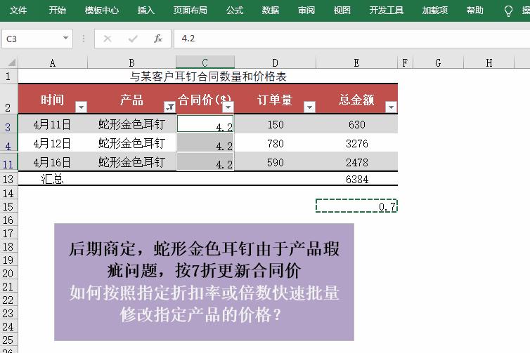530x353 pixels.
Task: Select column B header
Action: tap(132, 62)
